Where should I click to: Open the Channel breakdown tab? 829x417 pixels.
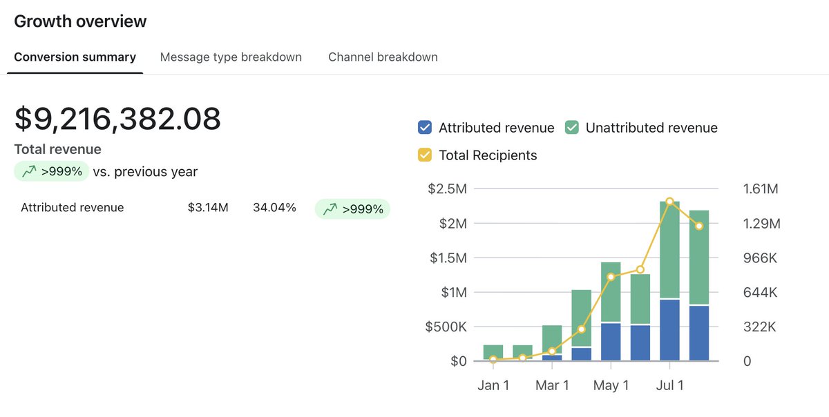click(383, 57)
